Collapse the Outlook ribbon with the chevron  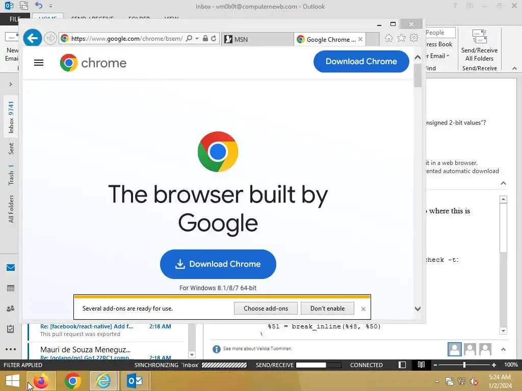point(514,68)
